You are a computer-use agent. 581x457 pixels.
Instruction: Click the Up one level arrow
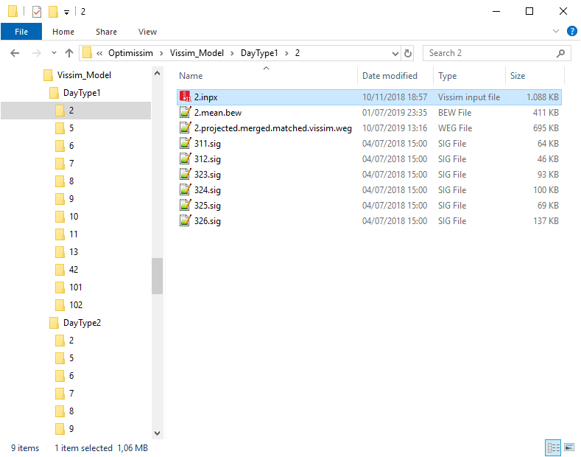click(69, 53)
